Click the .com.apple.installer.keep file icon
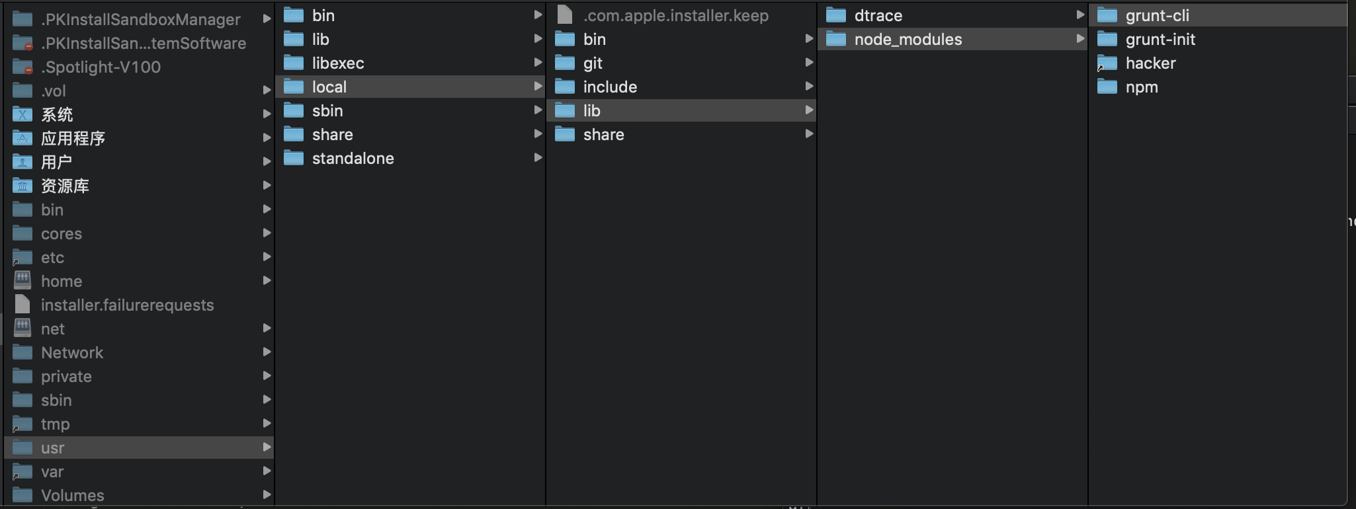The width and height of the screenshot is (1356, 509). pos(564,15)
